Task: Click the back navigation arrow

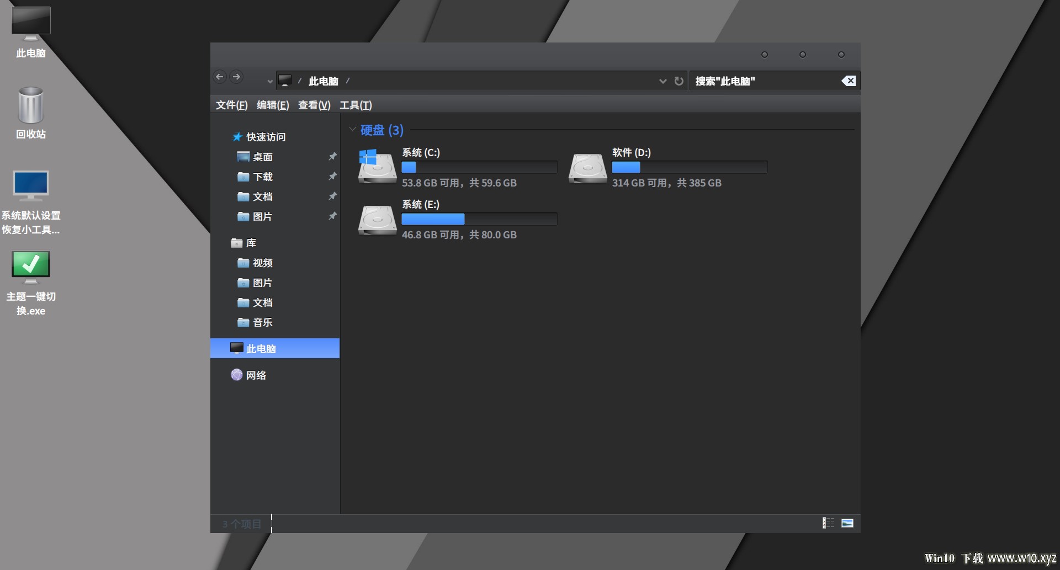Action: pyautogui.click(x=220, y=77)
